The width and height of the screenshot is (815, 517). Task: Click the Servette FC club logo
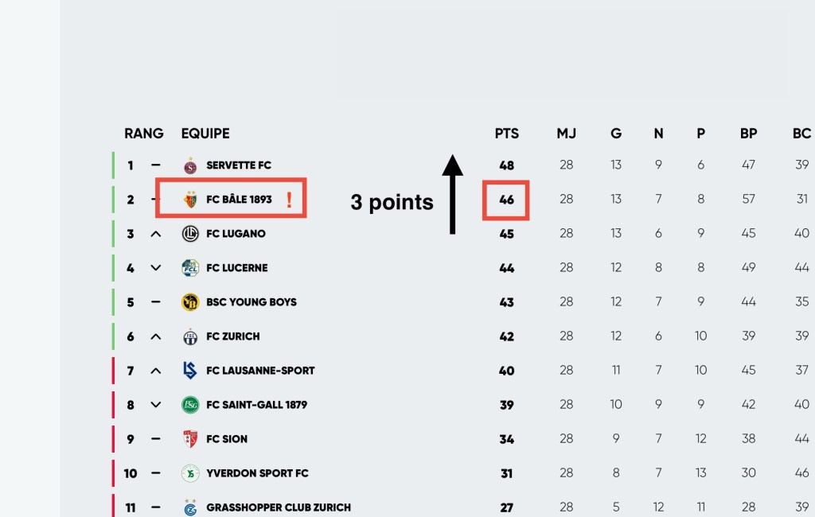189,165
